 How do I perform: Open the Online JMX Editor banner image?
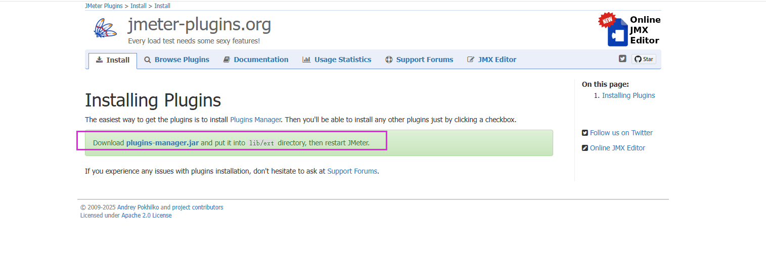(x=629, y=30)
